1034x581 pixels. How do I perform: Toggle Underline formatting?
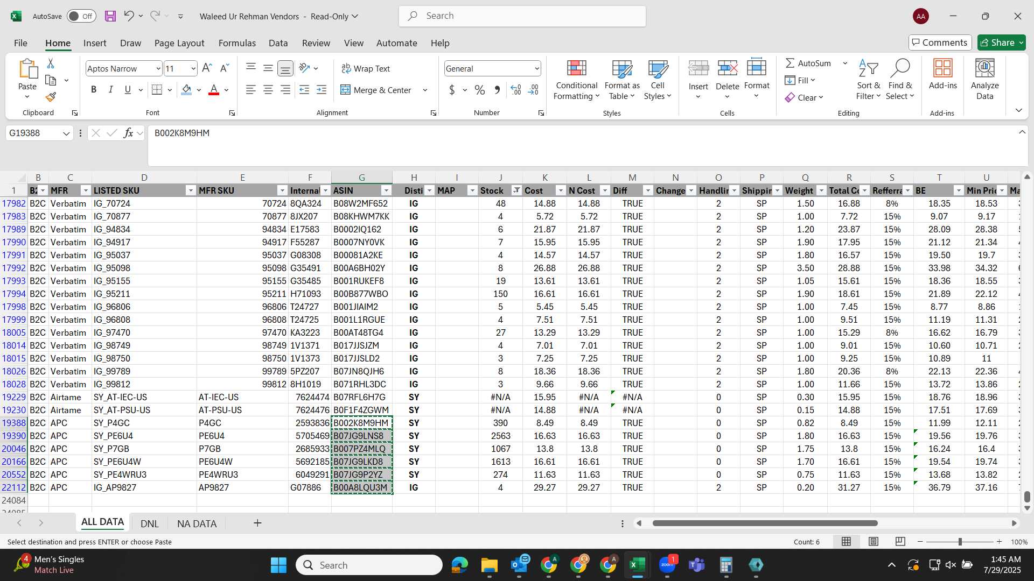click(x=128, y=90)
